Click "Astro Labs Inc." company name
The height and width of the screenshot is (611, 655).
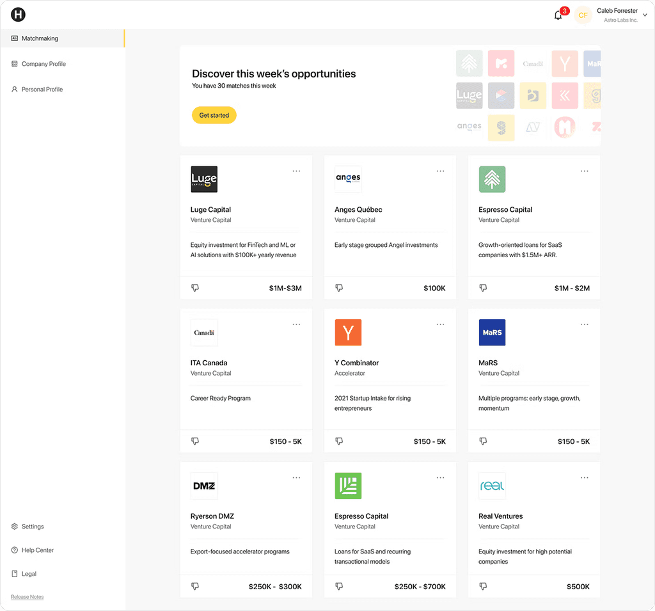pos(620,20)
